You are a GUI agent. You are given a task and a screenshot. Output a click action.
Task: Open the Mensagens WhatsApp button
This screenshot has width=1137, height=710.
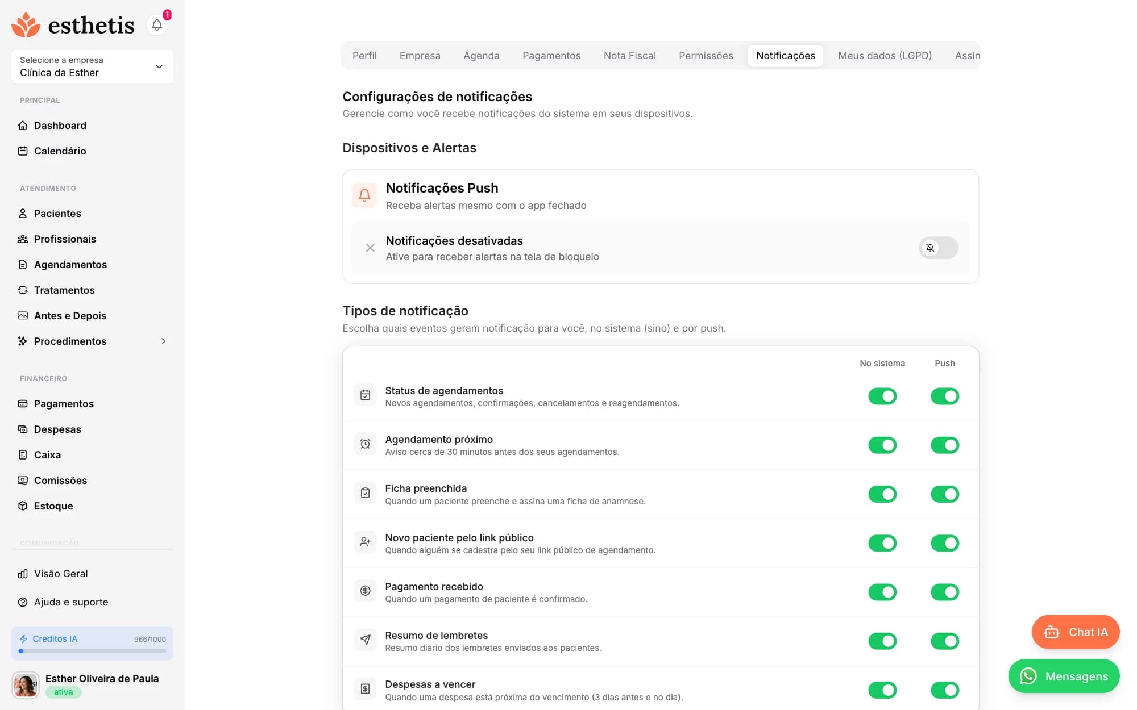pos(1064,676)
